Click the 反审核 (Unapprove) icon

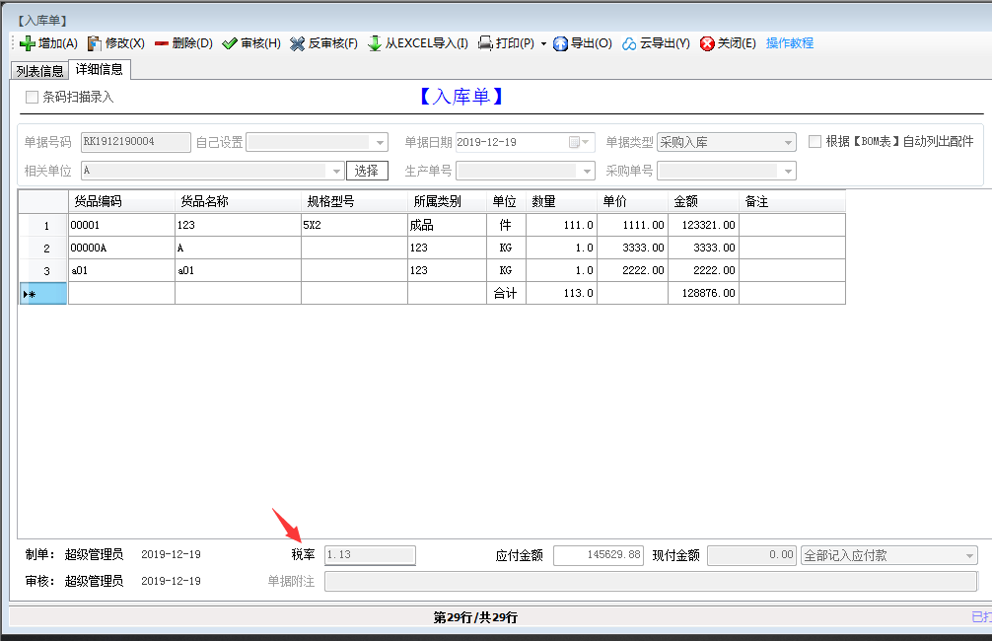coord(295,42)
